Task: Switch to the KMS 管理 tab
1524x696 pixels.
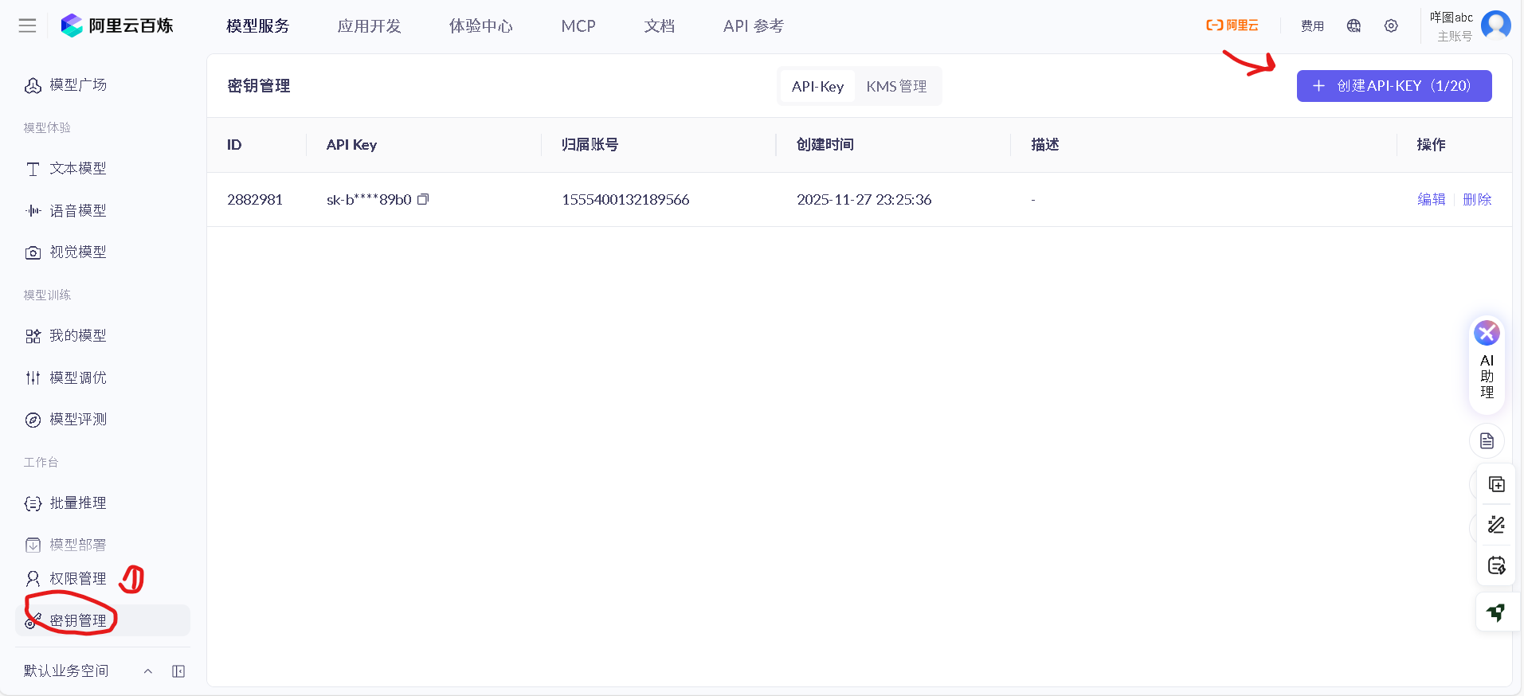Action: 896,87
